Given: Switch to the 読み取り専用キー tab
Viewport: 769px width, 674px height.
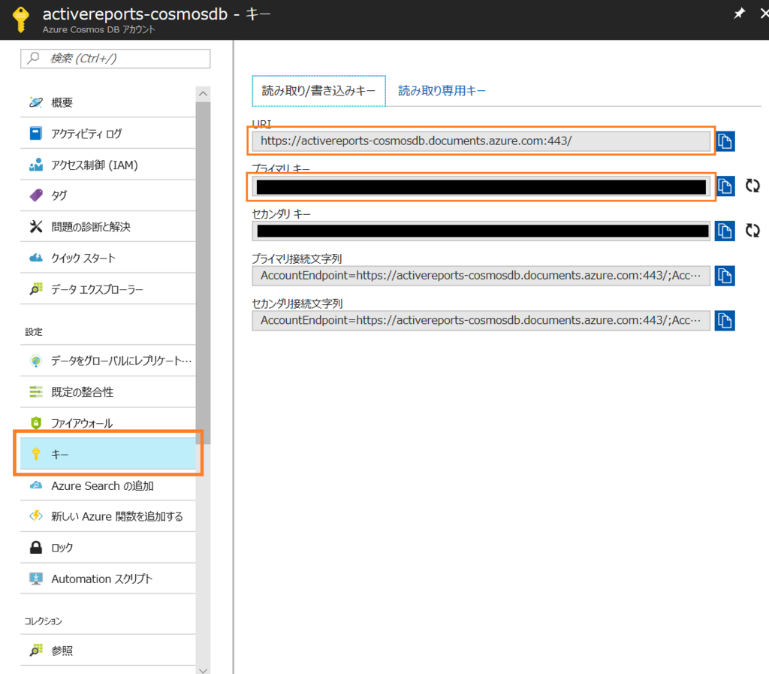Looking at the screenshot, I should coord(442,91).
